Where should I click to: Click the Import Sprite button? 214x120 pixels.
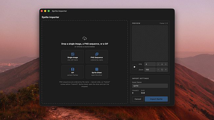(156, 99)
